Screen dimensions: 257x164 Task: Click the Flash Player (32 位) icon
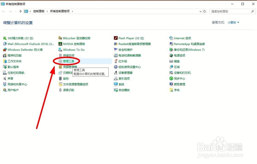116,38
